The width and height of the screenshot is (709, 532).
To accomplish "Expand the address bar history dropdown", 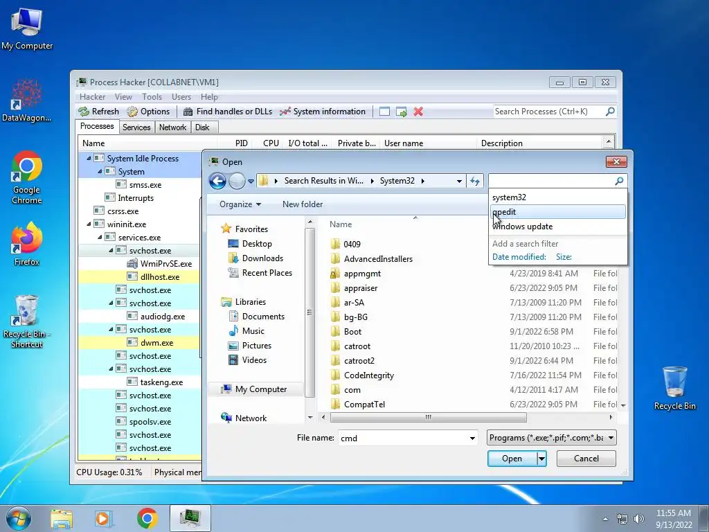I will 459,181.
